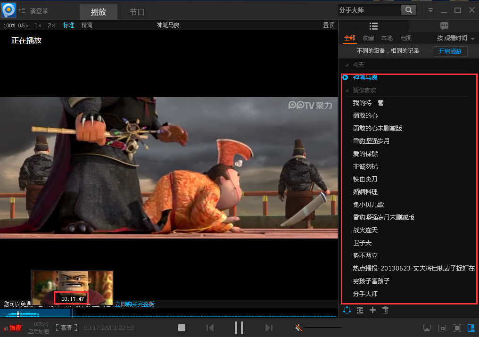Screen dimensions: 479x337
Task: Click the 开启漫游 button
Action: tap(450, 51)
